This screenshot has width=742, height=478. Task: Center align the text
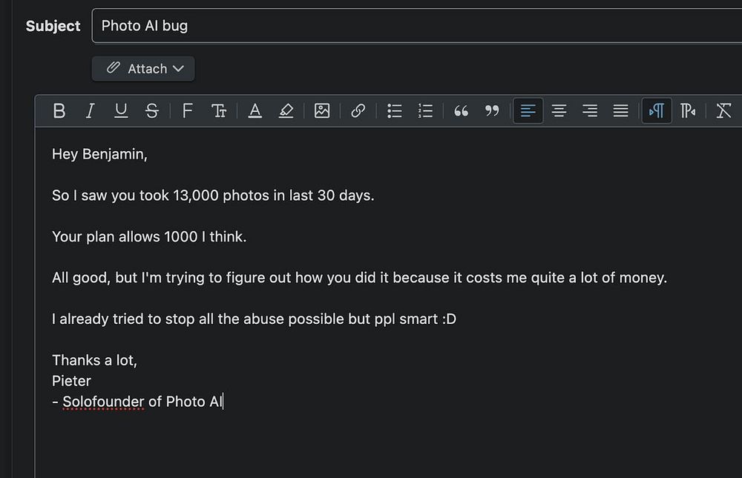click(559, 111)
